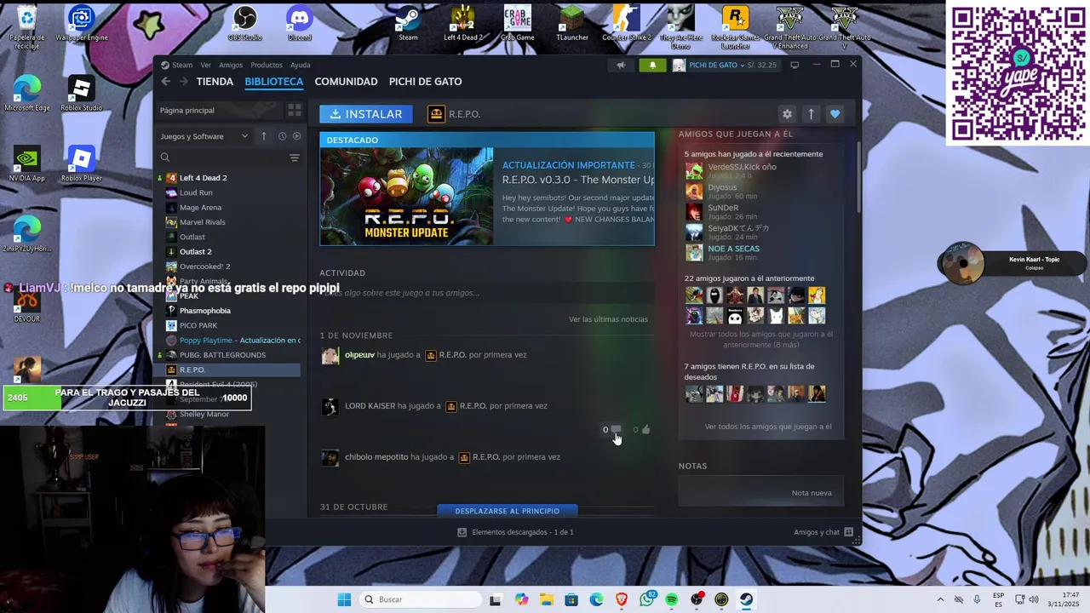Open TLauncher desktop shortcut
1090x613 pixels.
click(572, 23)
